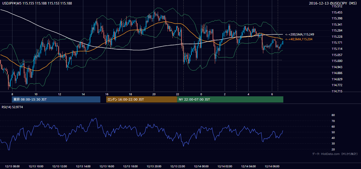This screenshot has width=361, height=169.
Task: Click the 12/13 16:00 time label
Action: [107, 166]
